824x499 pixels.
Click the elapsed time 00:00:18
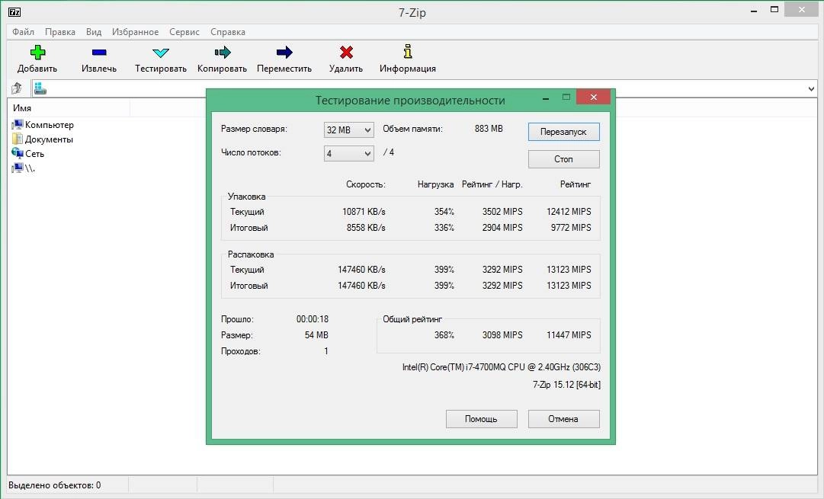(313, 319)
